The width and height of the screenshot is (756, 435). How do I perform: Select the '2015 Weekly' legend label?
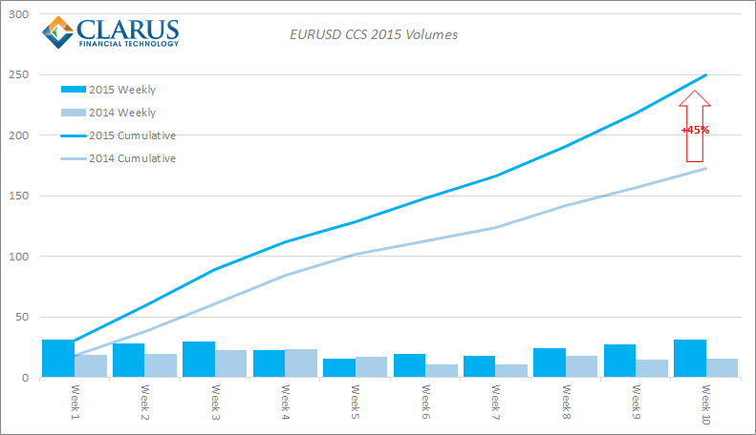122,90
